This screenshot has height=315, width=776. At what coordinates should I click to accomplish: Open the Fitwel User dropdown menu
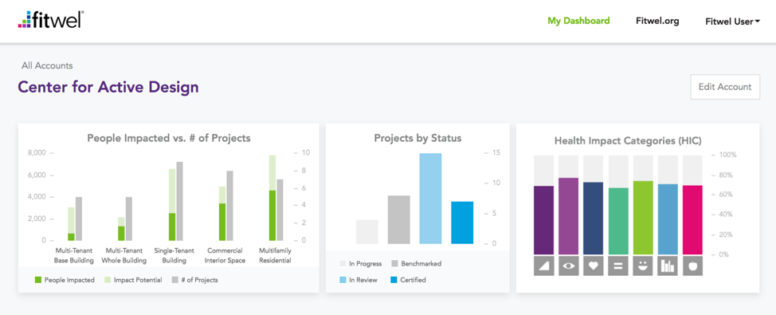coord(732,22)
